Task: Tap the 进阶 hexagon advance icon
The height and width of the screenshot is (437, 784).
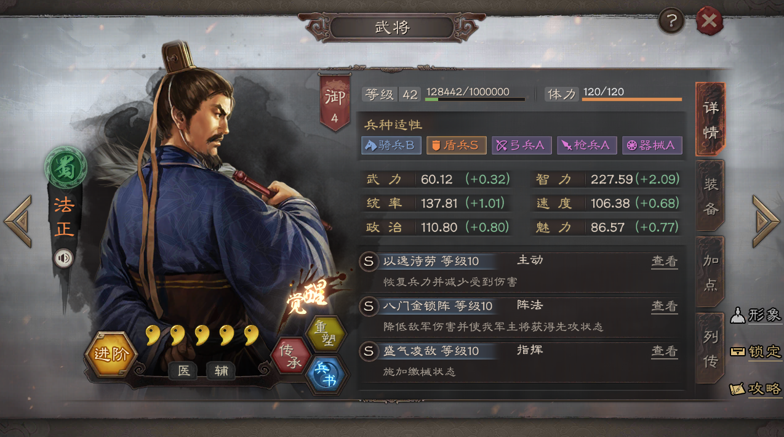Action: pos(111,355)
